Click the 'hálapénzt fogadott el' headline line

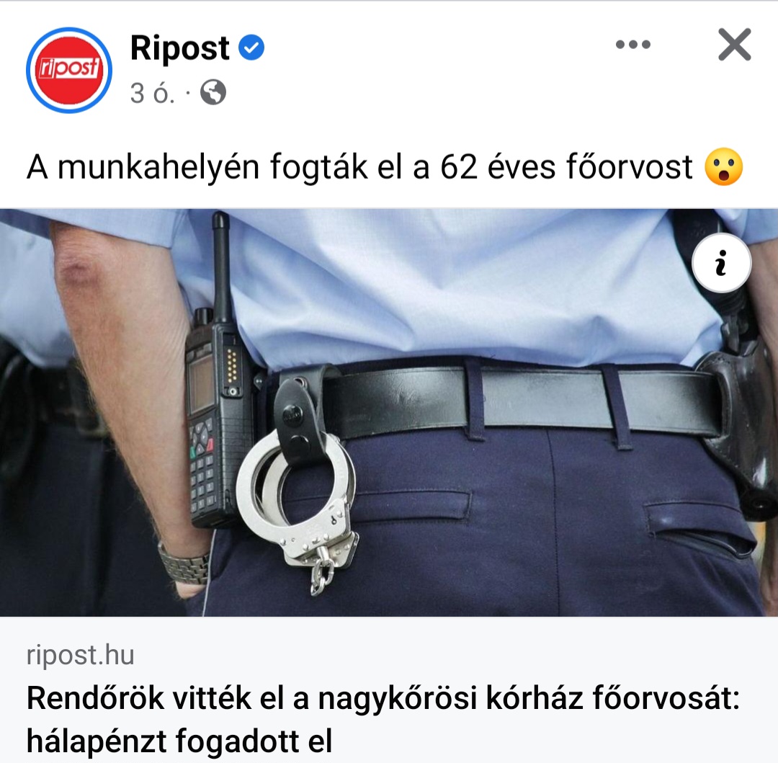(179, 741)
